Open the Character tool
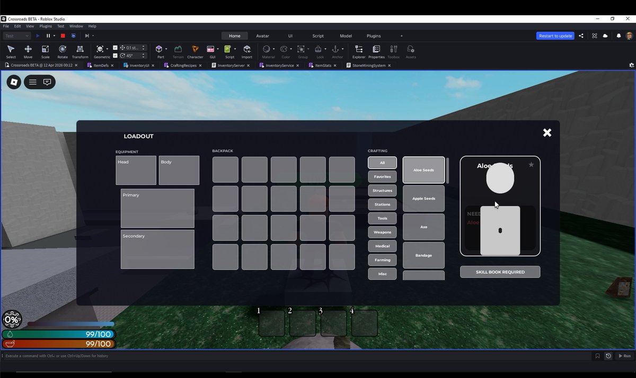The height and width of the screenshot is (378, 636). coord(195,51)
